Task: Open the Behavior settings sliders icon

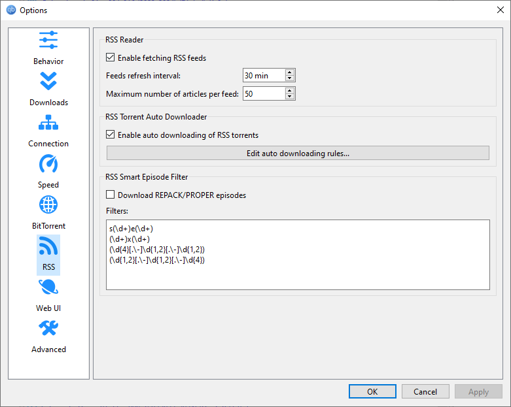Action: 48,41
